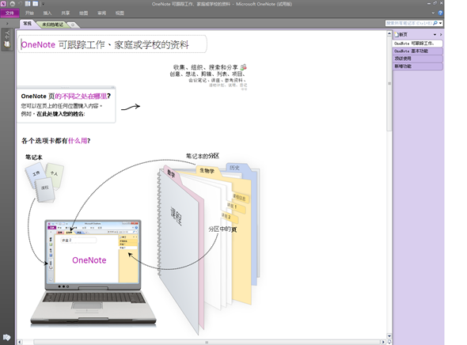This screenshot has height=345, width=467.
Task: Click the tag icon beside 收集、组织、搜索和分享
Action: (243, 67)
